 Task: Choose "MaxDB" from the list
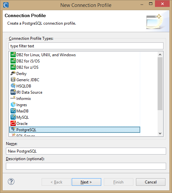(x=23, y=111)
